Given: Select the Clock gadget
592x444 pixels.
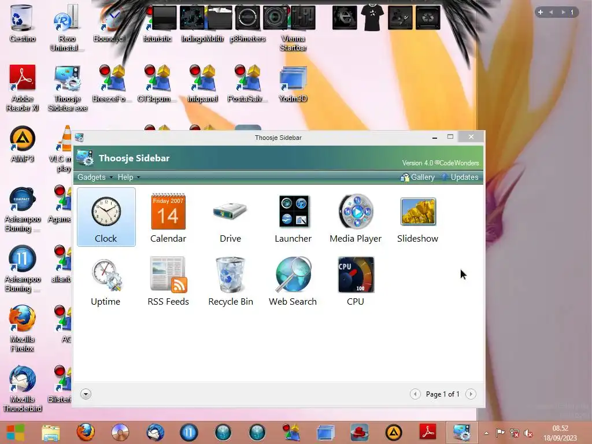Looking at the screenshot, I should (x=106, y=217).
